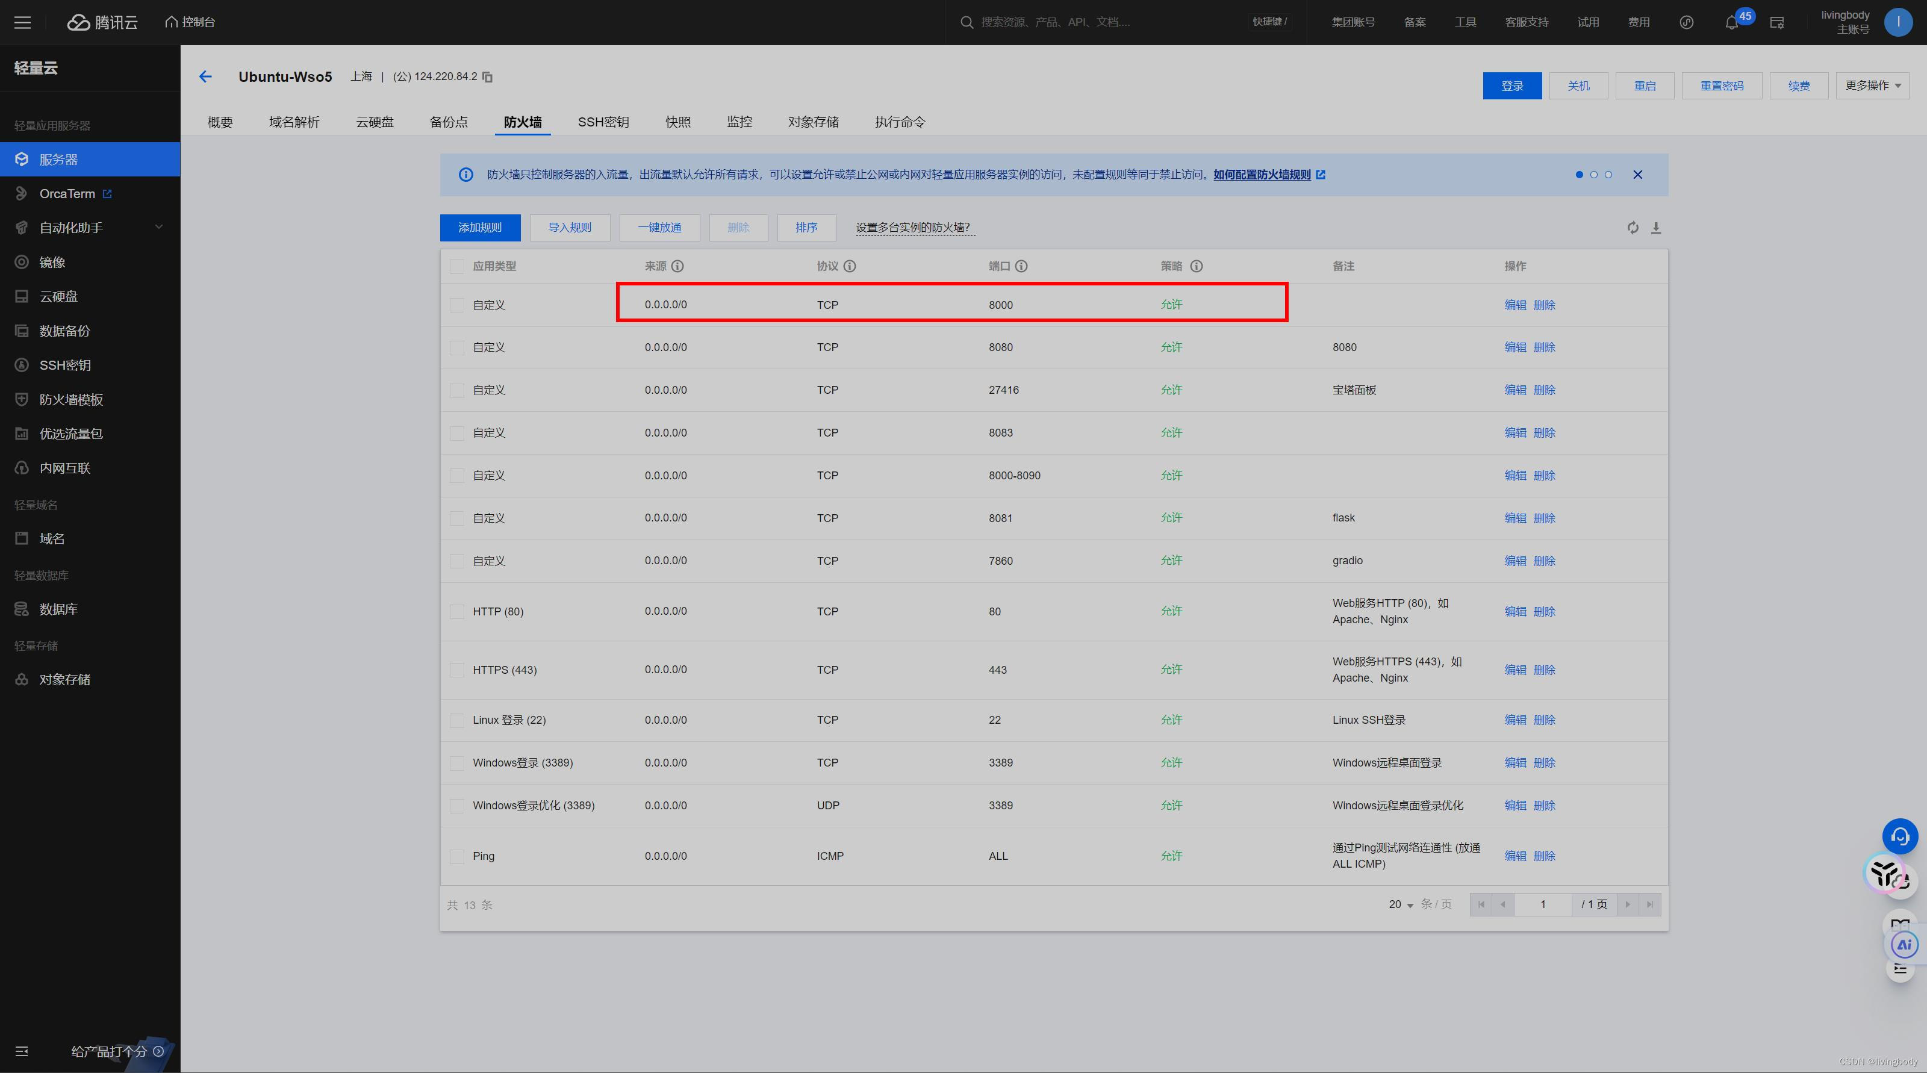Open the 20 items per page dropdown
The image size is (1927, 1073).
pyautogui.click(x=1400, y=905)
